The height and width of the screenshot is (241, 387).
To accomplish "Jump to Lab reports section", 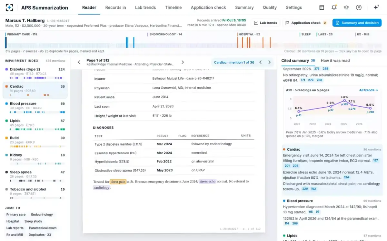I will pyautogui.click(x=15, y=228).
